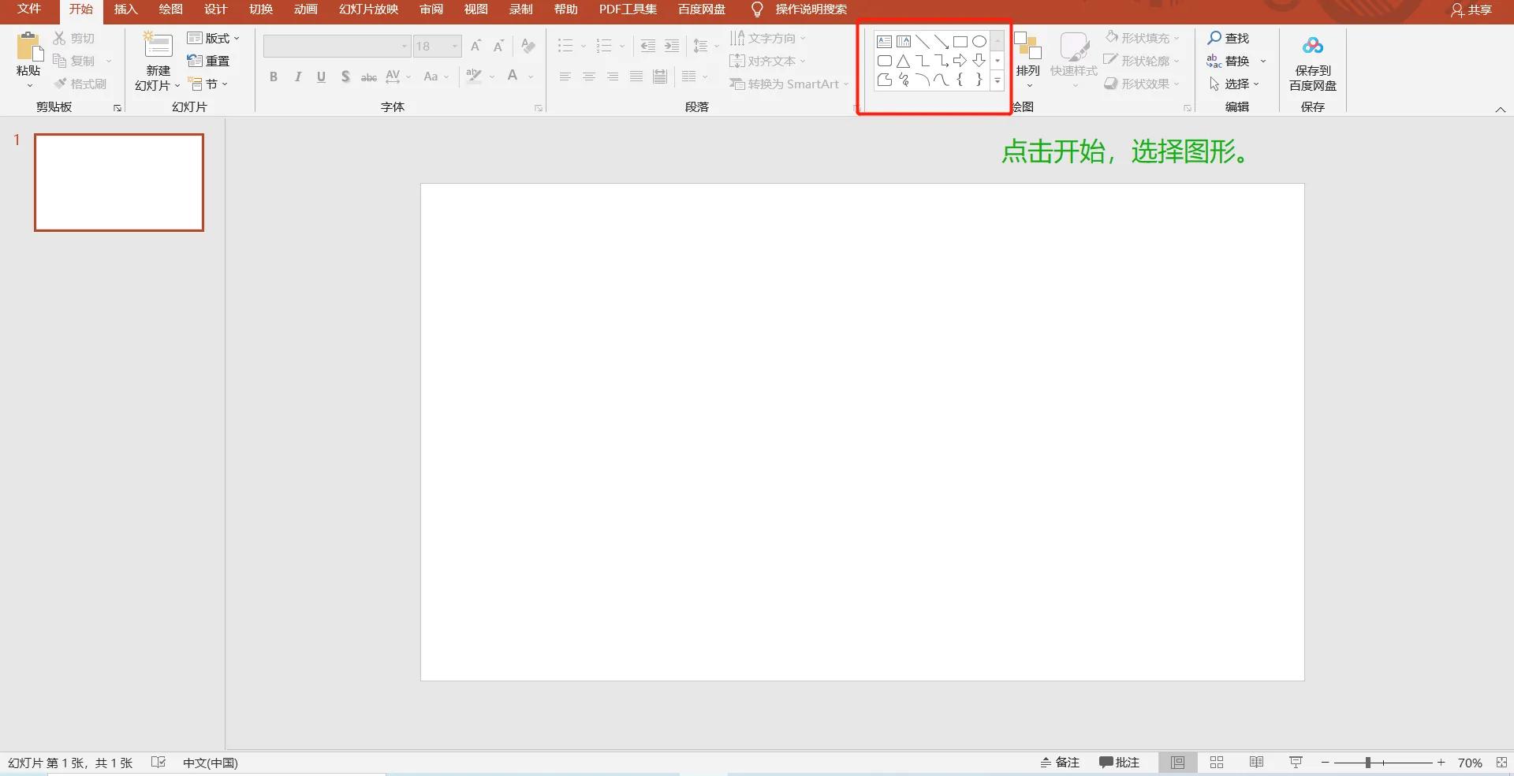Open the Layout (版式) dropdown

213,38
